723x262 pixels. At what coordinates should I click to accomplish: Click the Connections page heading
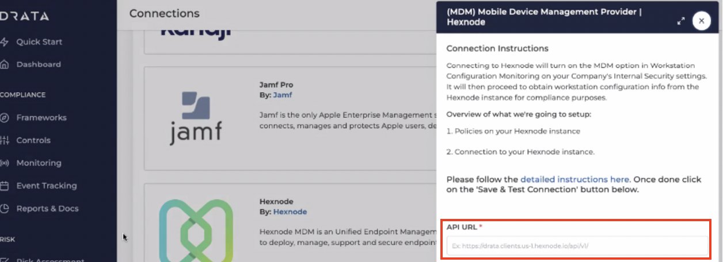point(165,13)
